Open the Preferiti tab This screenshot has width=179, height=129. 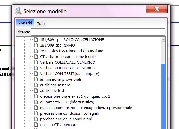click(25, 23)
